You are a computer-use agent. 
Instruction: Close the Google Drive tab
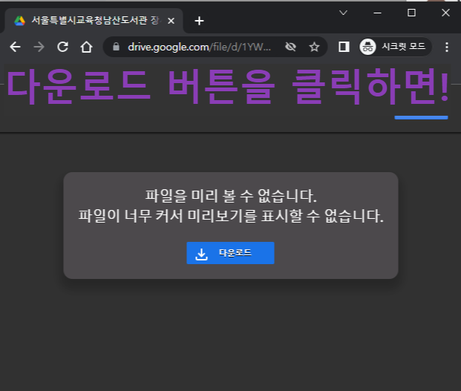point(171,21)
